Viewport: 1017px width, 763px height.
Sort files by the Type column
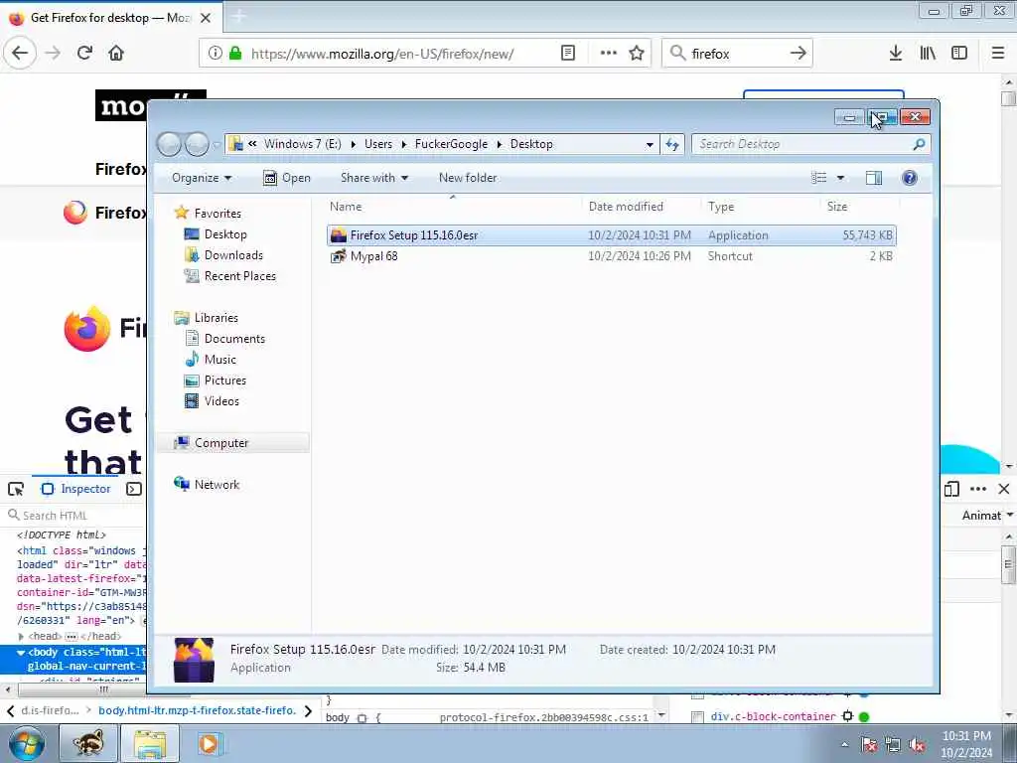(x=721, y=207)
